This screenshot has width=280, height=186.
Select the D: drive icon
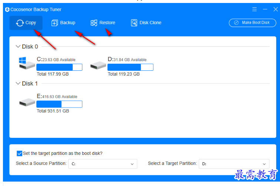click(x=98, y=65)
